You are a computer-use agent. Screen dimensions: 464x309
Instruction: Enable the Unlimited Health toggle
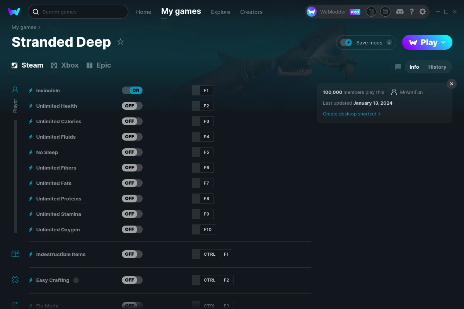coord(132,105)
